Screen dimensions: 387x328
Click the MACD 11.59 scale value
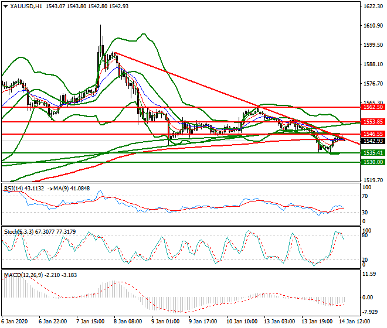[x=370, y=274]
